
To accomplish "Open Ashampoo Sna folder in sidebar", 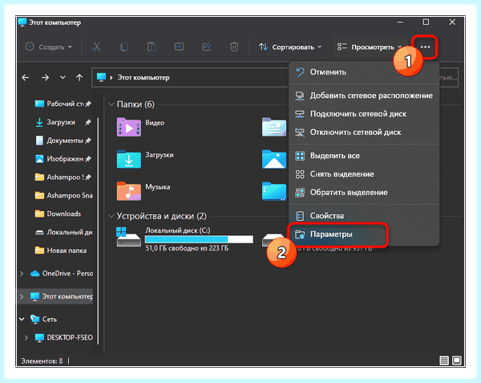I will tap(63, 195).
